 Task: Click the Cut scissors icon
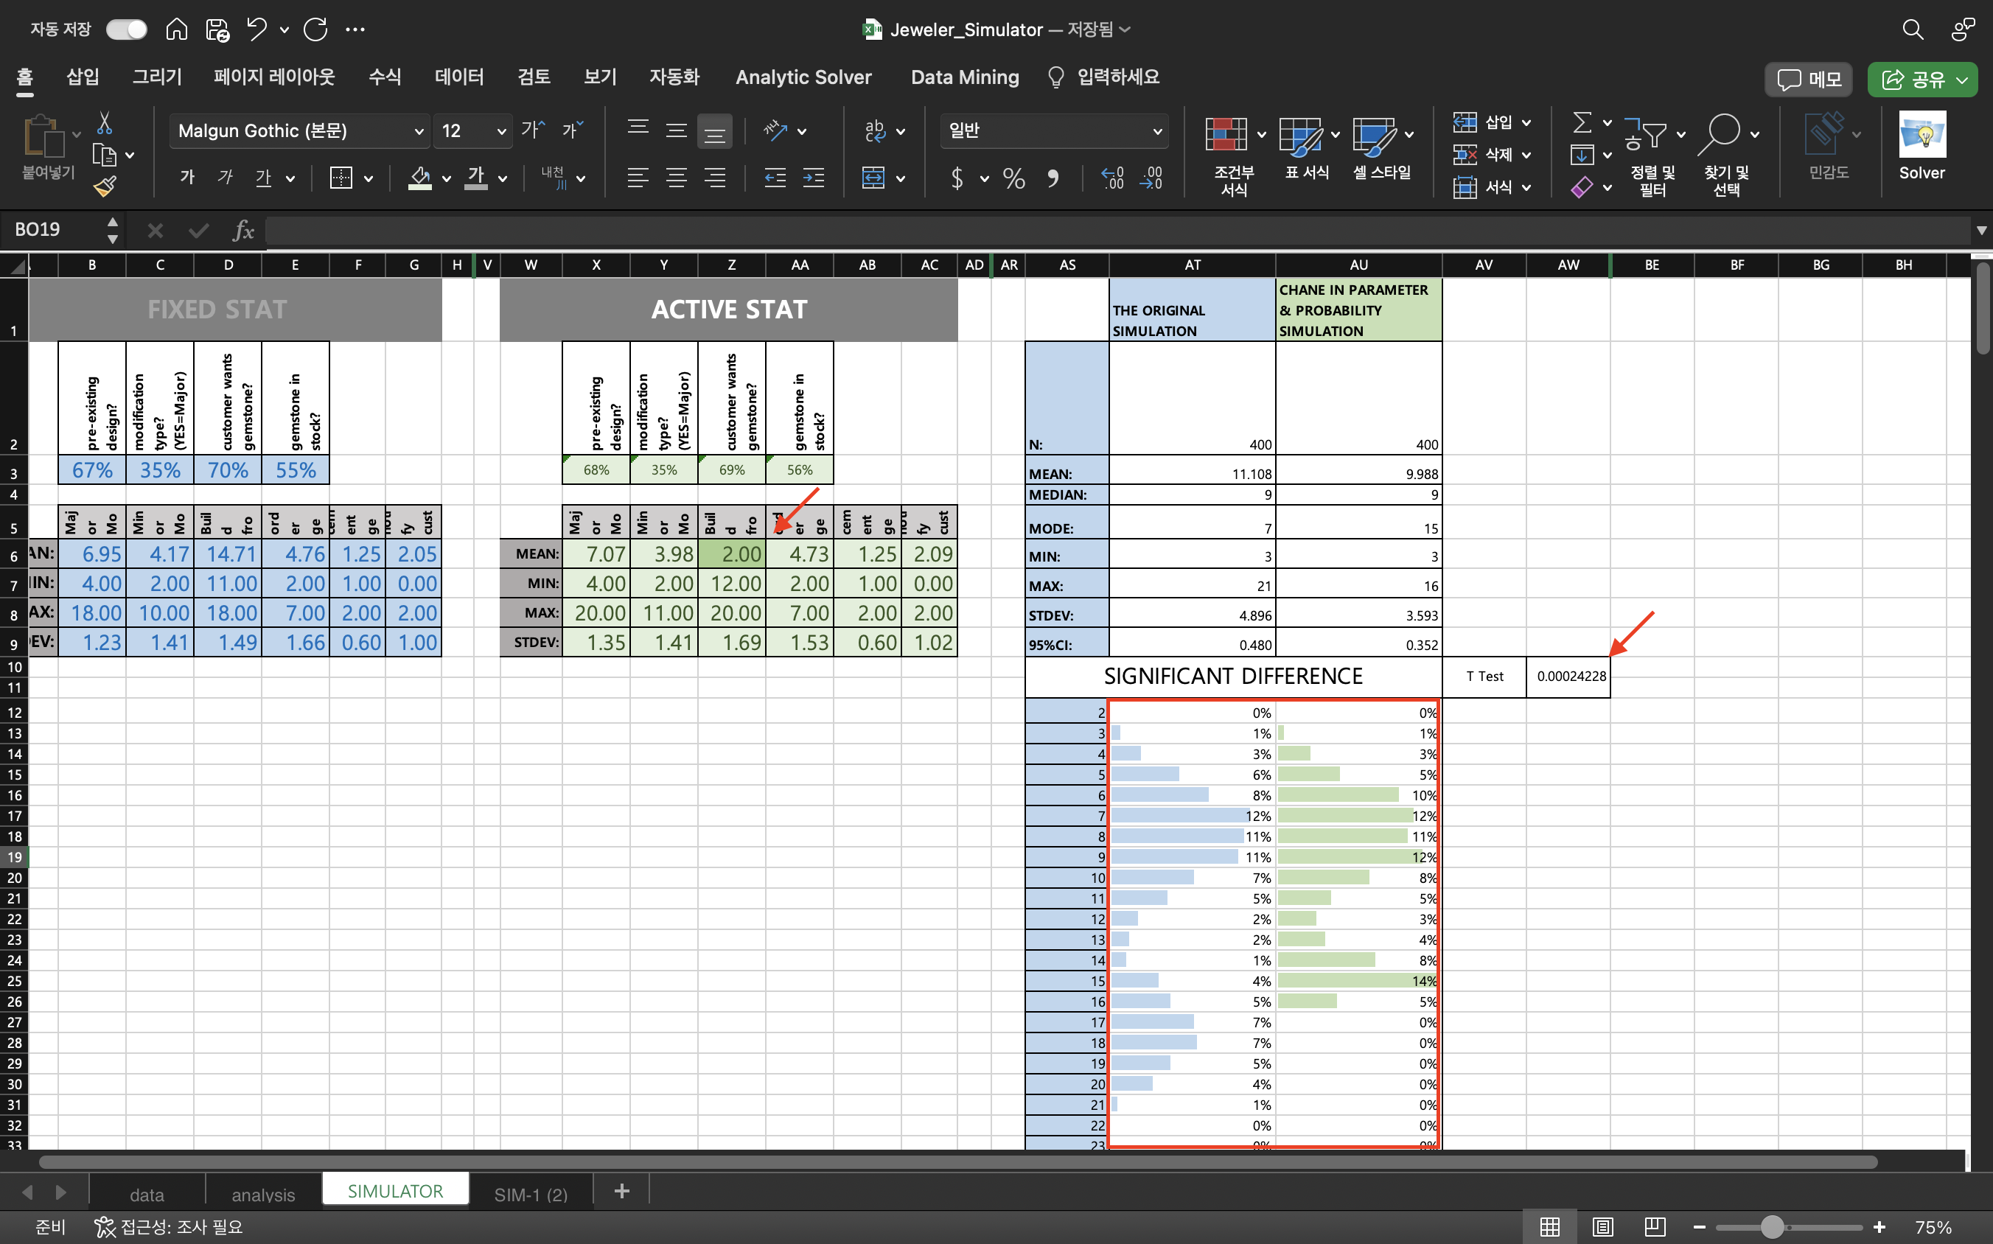tap(105, 123)
